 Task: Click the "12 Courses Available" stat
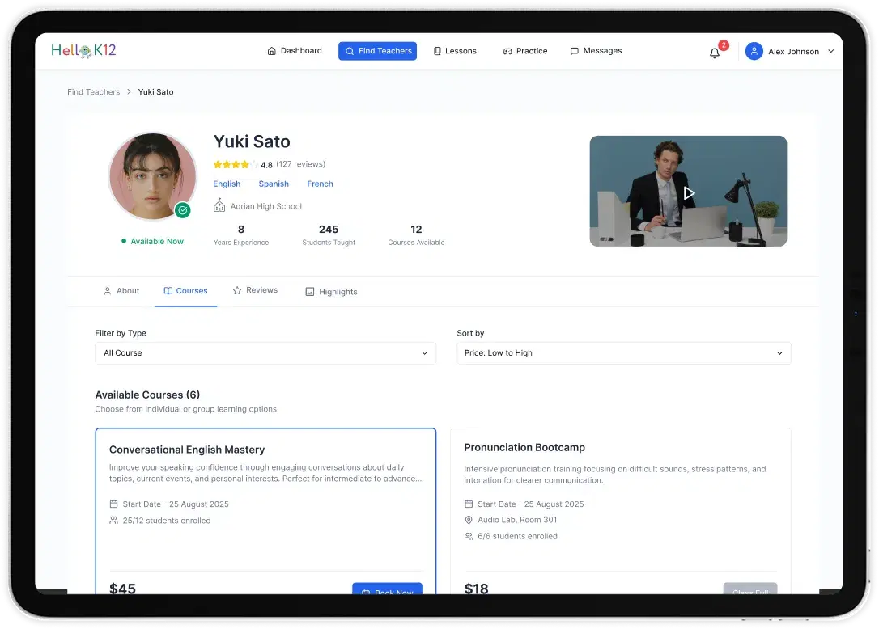tap(416, 234)
